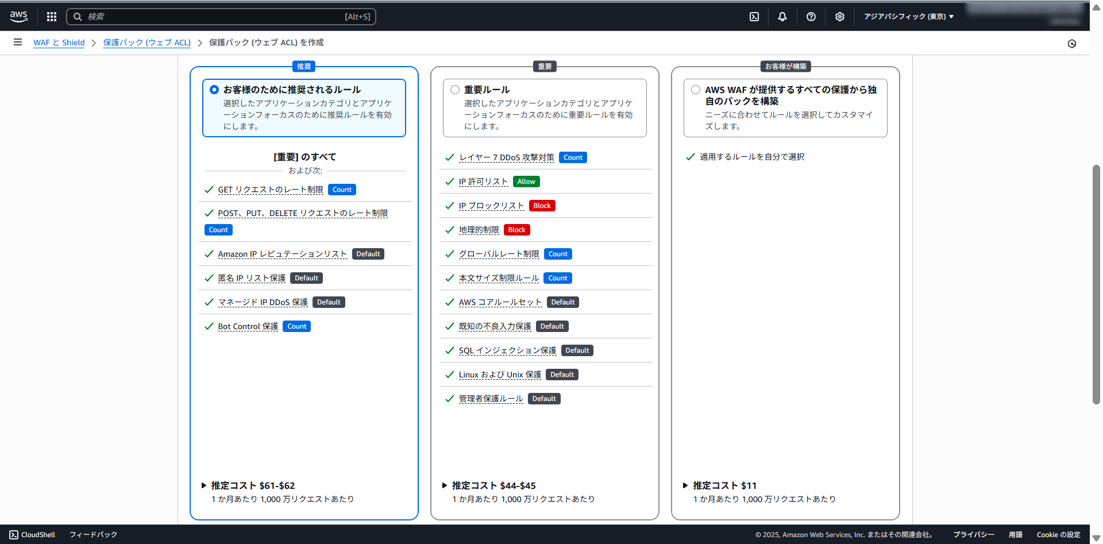Open the アジアパシフィック (東京) region dropdown
Image resolution: width=1103 pixels, height=544 pixels.
click(909, 17)
